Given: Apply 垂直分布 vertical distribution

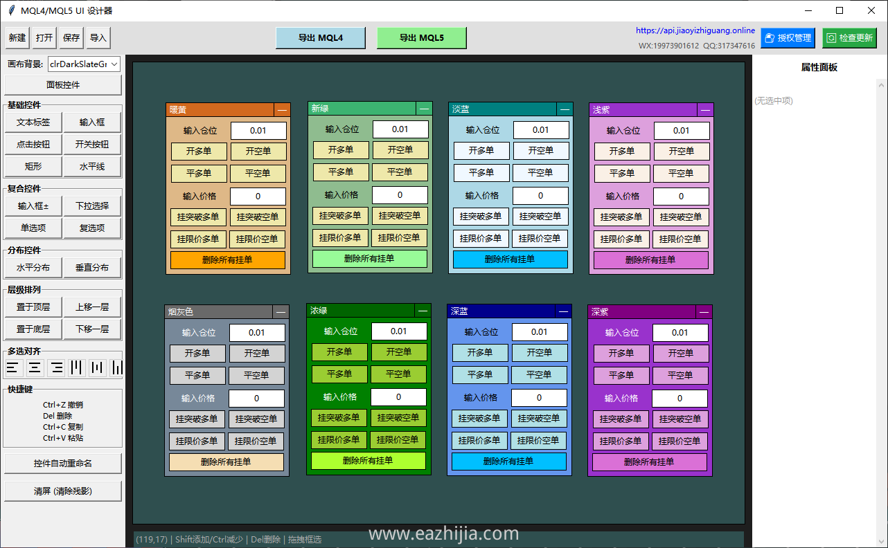Looking at the screenshot, I should tap(92, 268).
